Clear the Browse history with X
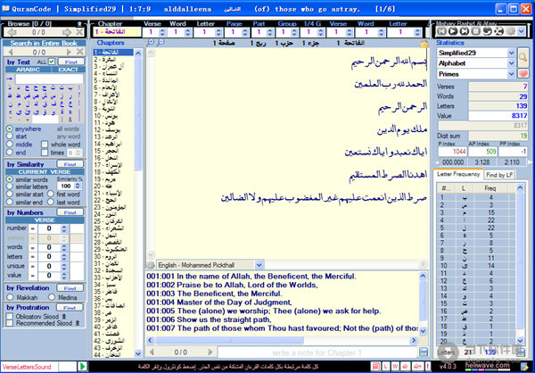This screenshot has width=535, height=373. pyautogui.click(x=79, y=32)
